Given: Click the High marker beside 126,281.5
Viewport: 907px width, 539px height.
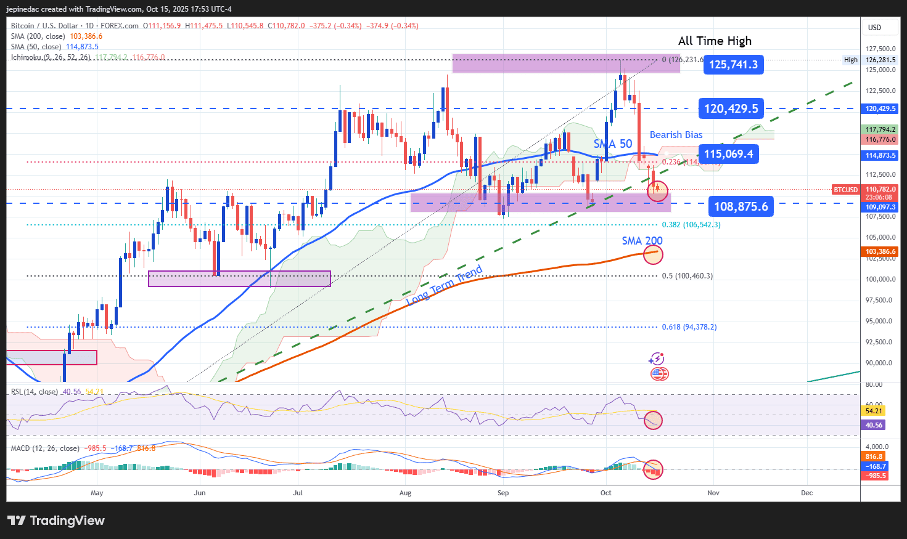Looking at the screenshot, I should click(851, 60).
